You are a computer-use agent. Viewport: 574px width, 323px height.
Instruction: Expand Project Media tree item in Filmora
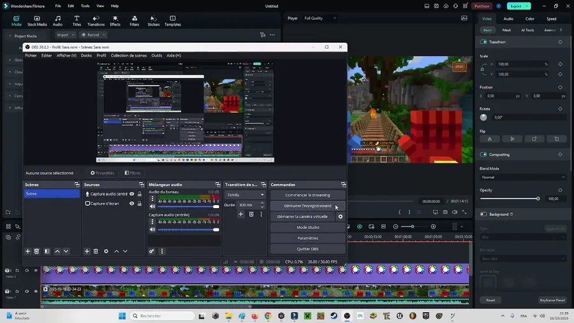pos(10,36)
